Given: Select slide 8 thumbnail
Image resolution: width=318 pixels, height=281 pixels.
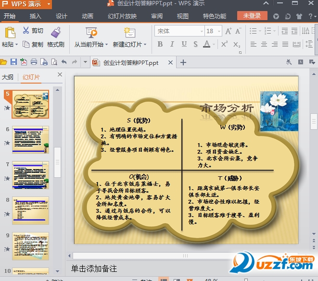Looking at the screenshot, I should 30,210.
